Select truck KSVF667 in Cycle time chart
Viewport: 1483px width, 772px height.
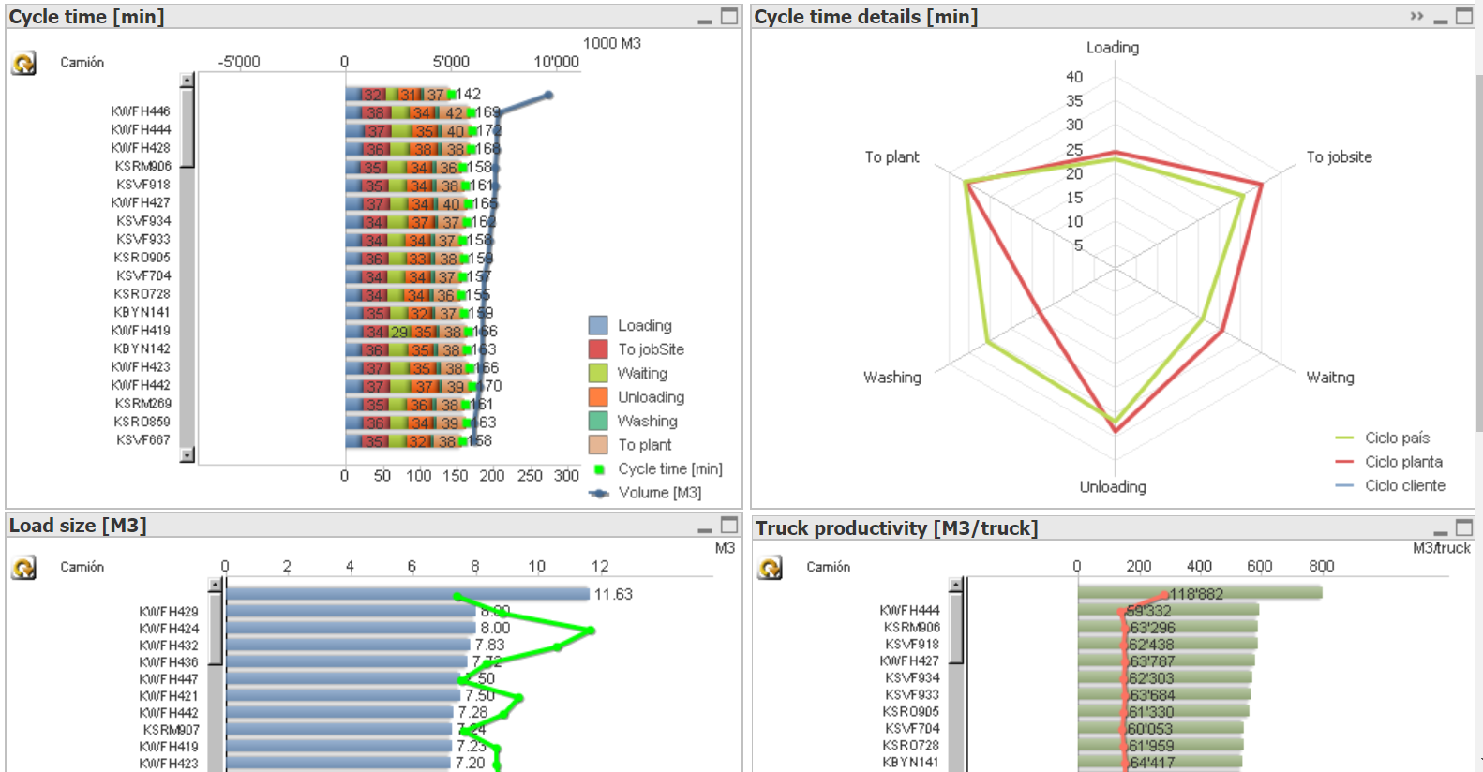coord(143,440)
